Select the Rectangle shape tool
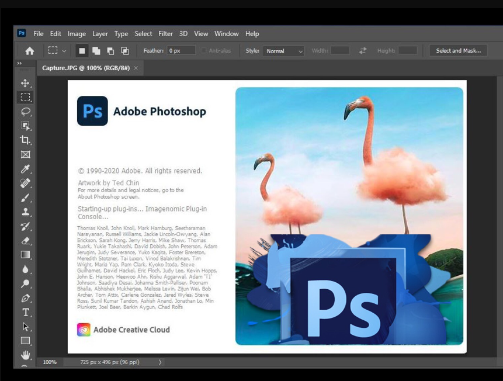The height and width of the screenshot is (381, 503). [25, 341]
